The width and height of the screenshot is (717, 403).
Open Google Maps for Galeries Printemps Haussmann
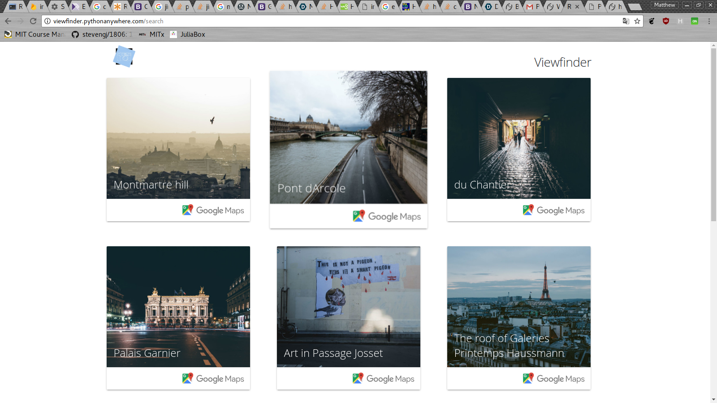click(x=554, y=378)
